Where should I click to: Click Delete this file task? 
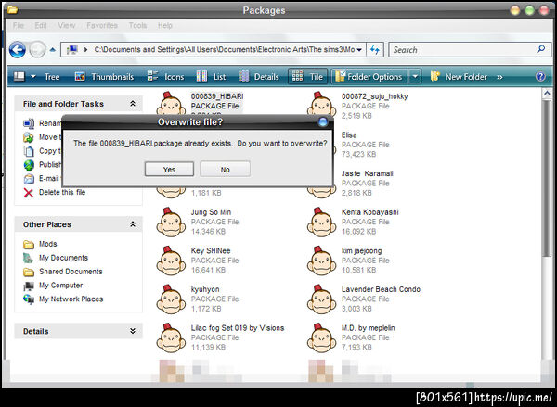[62, 192]
